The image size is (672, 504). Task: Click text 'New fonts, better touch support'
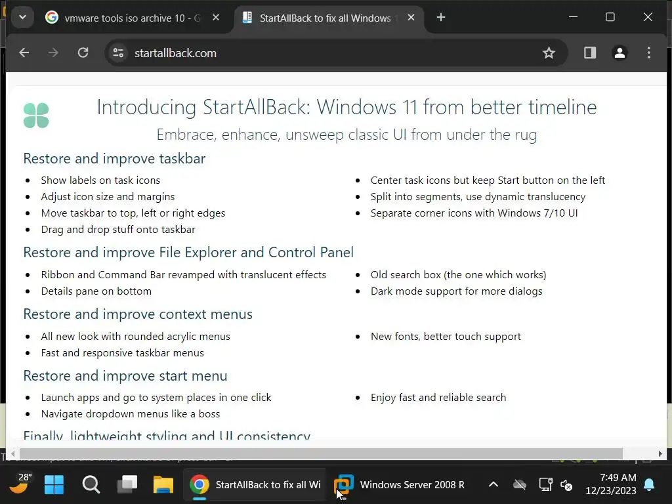click(446, 337)
